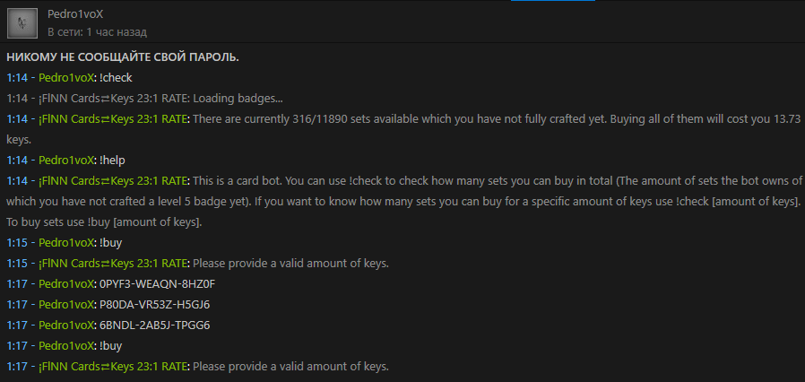This screenshot has width=805, height=382.
Task: Select the key code 6BNDL-2AB5J-TPGG6
Action: (155, 325)
